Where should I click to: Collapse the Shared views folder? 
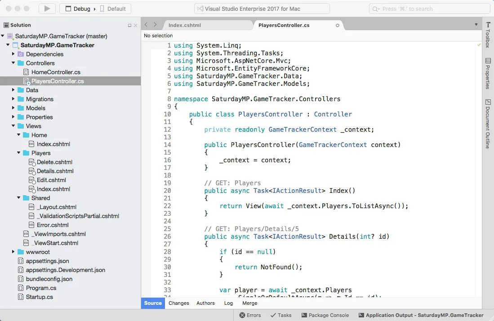[19, 198]
